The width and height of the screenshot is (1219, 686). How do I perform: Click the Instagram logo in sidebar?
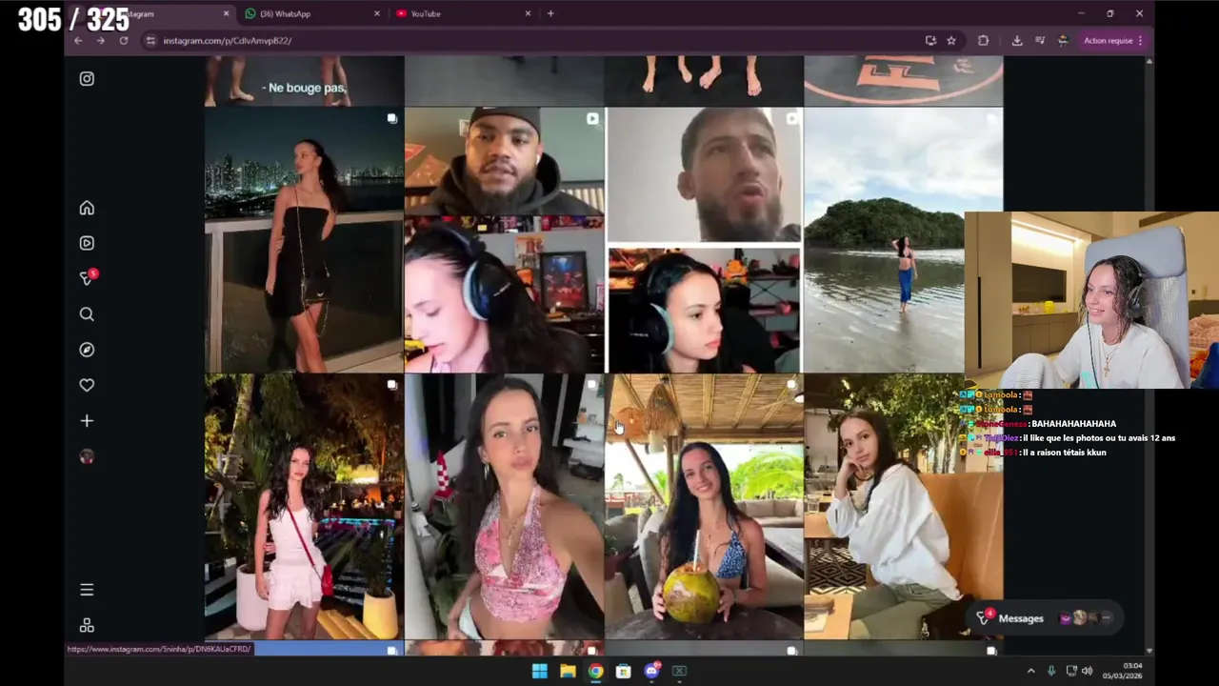(87, 79)
